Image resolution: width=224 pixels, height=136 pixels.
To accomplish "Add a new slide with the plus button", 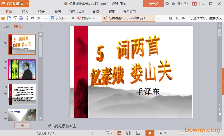I will 22,125.
